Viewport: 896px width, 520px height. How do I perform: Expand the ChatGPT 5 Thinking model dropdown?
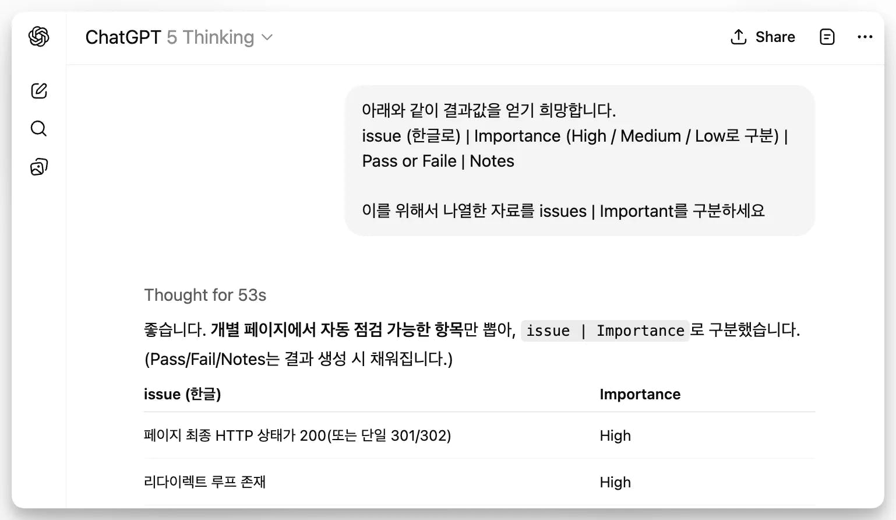click(179, 37)
